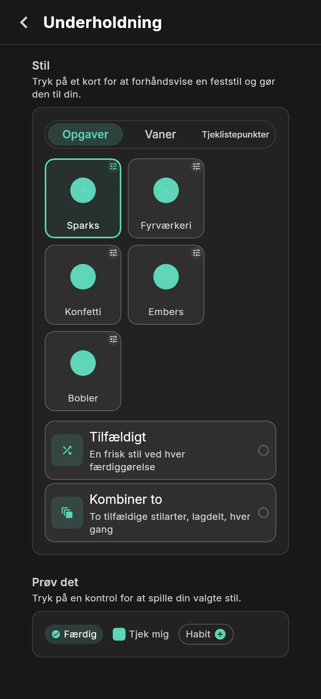Play the Konfetti preview circle

coord(83,277)
